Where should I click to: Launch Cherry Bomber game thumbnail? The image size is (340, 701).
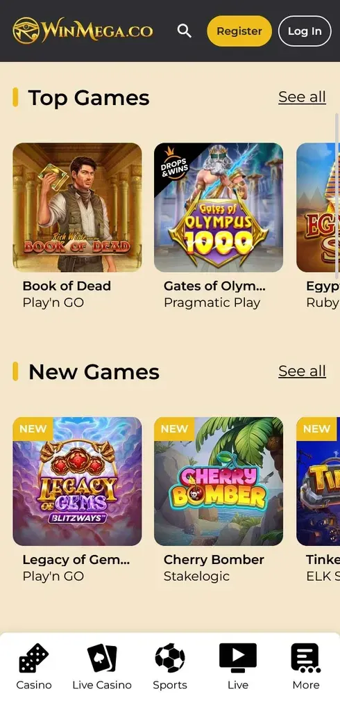[219, 481]
